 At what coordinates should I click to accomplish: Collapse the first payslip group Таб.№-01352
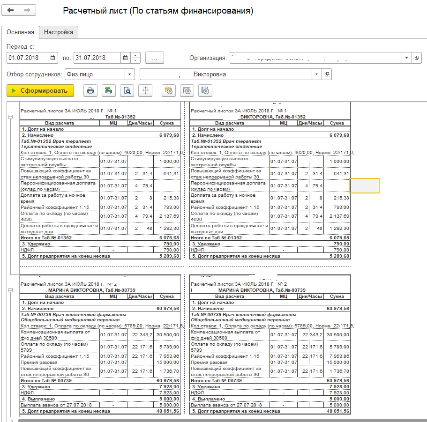point(11,117)
